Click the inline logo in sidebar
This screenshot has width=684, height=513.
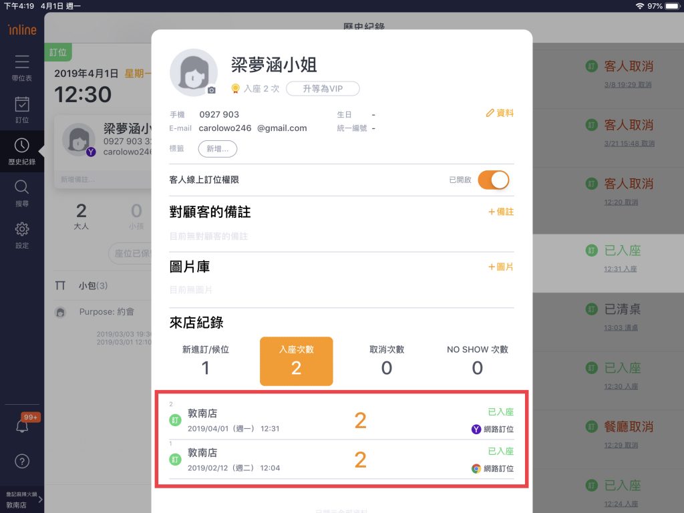pos(22,29)
